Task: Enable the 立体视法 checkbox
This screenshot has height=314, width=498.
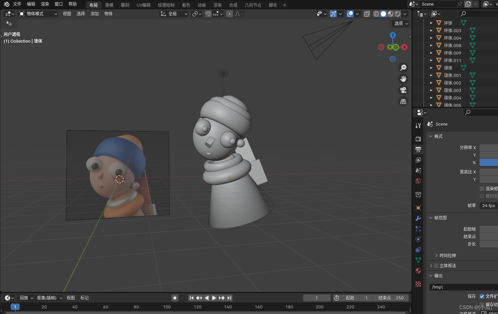Action: pyautogui.click(x=436, y=265)
